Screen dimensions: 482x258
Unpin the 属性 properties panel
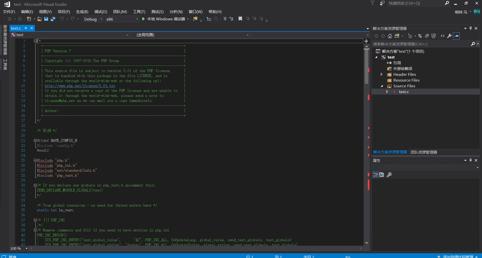click(470, 160)
